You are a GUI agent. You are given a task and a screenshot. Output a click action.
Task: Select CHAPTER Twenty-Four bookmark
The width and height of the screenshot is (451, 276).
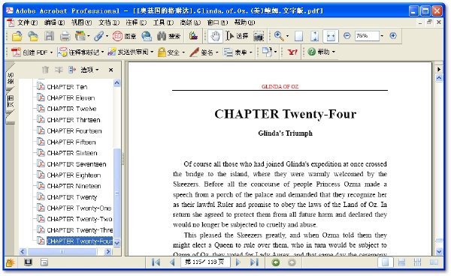[x=80, y=241]
